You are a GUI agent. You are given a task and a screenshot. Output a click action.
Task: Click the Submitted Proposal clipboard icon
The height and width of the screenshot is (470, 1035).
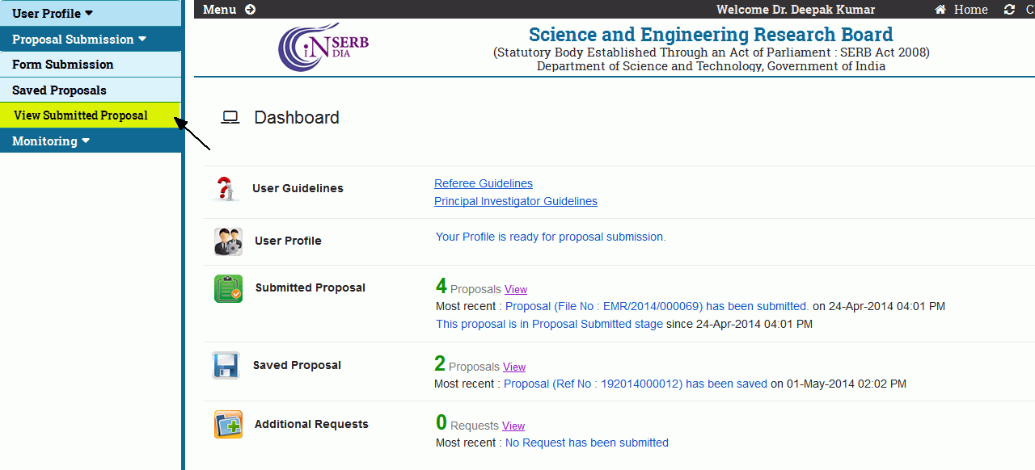coord(228,288)
